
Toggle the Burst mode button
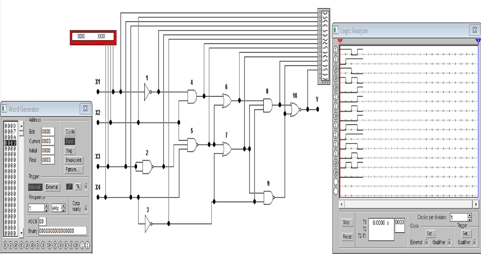pyautogui.click(x=70, y=141)
